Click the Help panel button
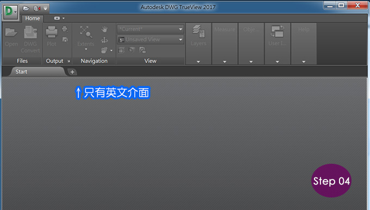This screenshot has width=370, height=210. coord(304,29)
